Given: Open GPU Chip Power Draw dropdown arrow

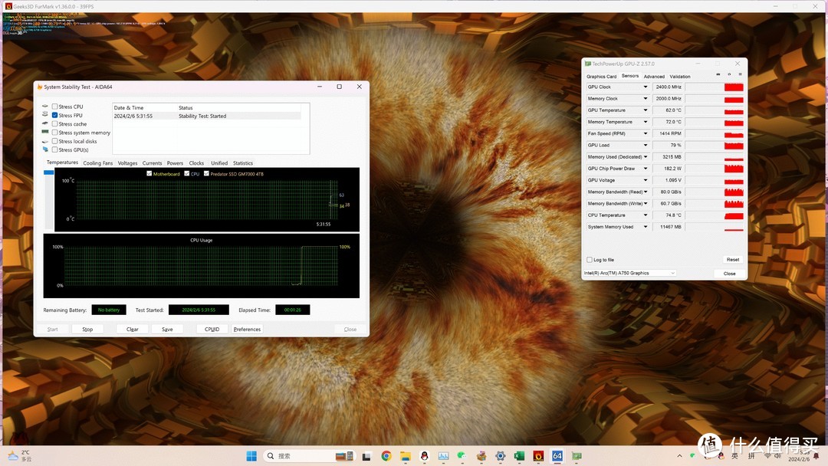Looking at the screenshot, I should click(646, 169).
